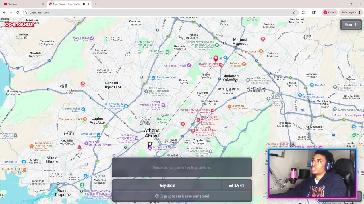The width and height of the screenshot is (364, 204).
Task: Select the OPAP Arena map marker
Action: click(x=167, y=52)
